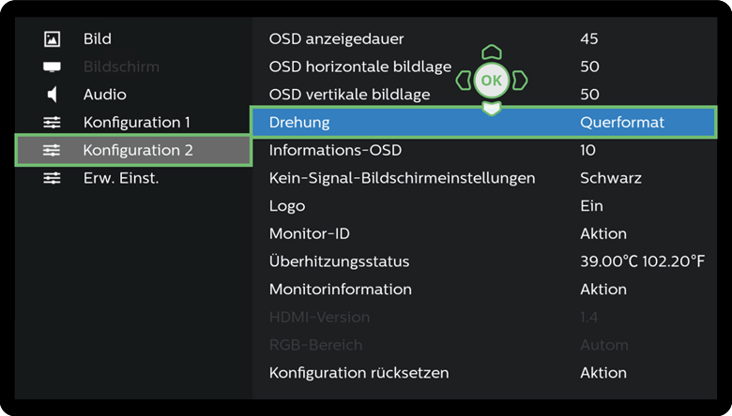732x416 pixels.
Task: Adjust OSD horizontale bildlage value 50
Action: click(589, 67)
